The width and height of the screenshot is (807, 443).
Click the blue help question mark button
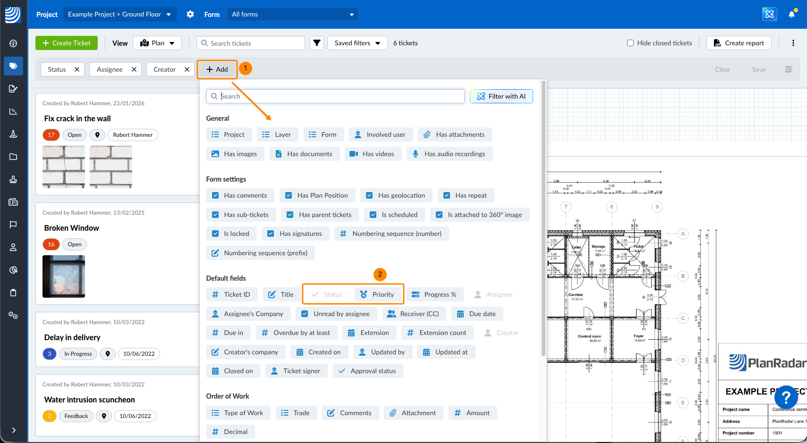tap(786, 397)
